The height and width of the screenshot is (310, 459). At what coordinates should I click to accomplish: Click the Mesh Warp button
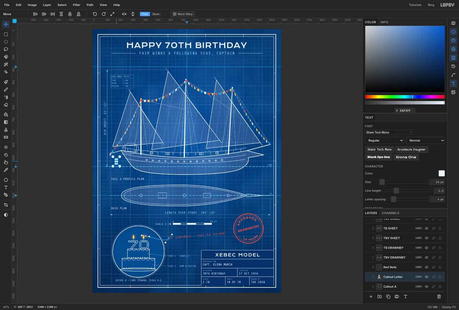pos(183,14)
